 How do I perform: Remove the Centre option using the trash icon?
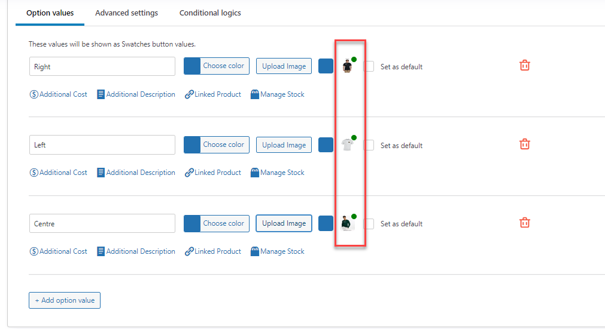pyautogui.click(x=524, y=223)
